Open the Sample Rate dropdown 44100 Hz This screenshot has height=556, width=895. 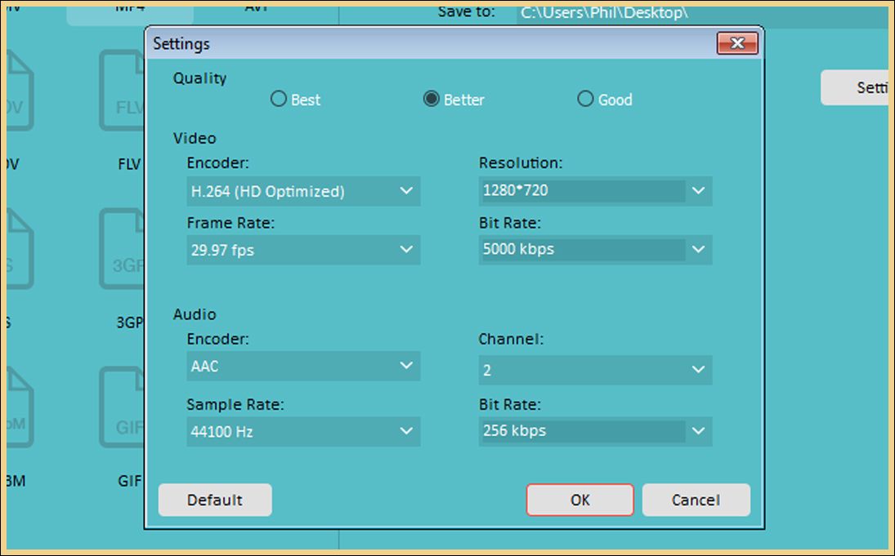(x=303, y=431)
